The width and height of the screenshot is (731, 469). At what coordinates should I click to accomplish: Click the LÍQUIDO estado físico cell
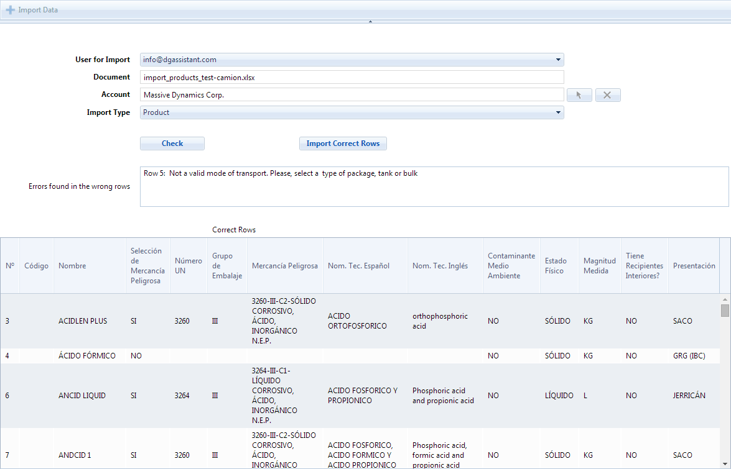[x=559, y=396]
